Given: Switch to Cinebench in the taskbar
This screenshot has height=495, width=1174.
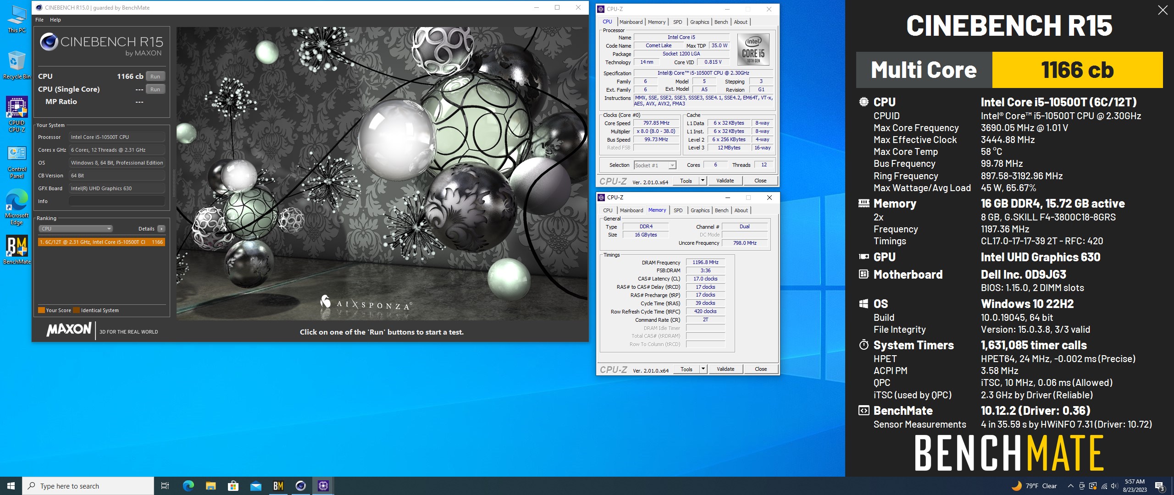Looking at the screenshot, I should [300, 486].
